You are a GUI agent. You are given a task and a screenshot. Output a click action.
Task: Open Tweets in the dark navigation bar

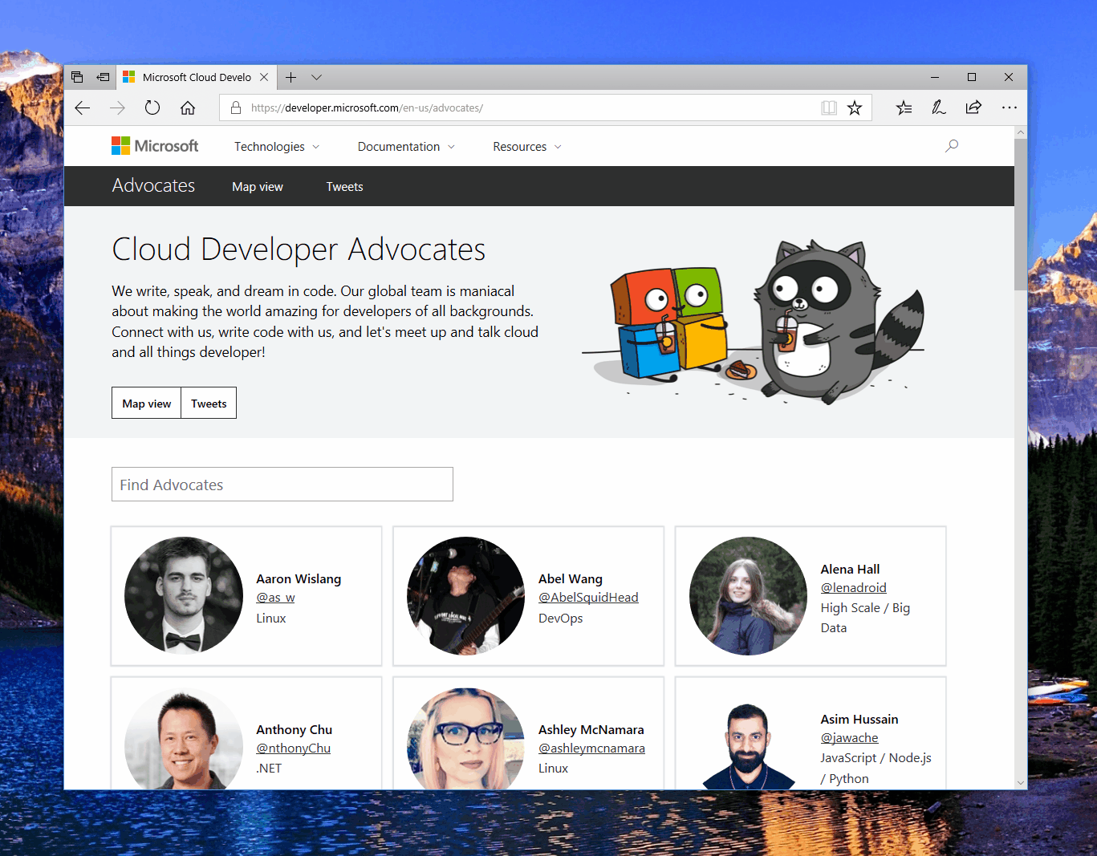pos(344,187)
